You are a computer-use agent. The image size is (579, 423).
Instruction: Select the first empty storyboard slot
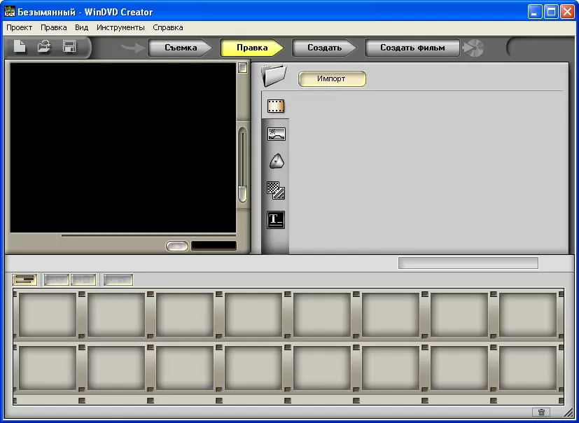tap(48, 315)
